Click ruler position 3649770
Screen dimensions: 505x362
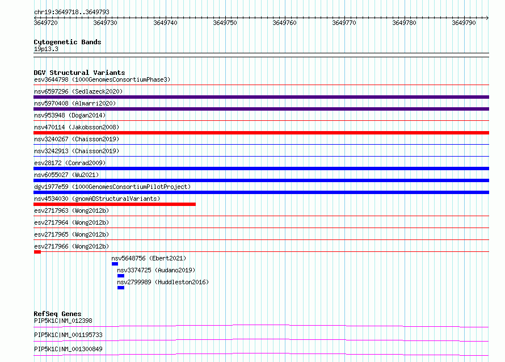[344, 23]
